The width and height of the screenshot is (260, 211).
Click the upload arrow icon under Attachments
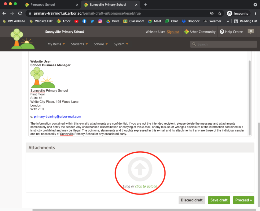140,169
